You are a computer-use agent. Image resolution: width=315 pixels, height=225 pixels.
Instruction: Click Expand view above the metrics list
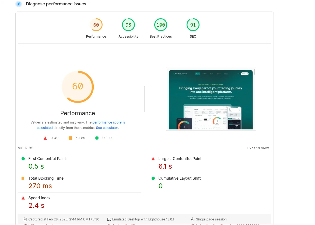258,148
